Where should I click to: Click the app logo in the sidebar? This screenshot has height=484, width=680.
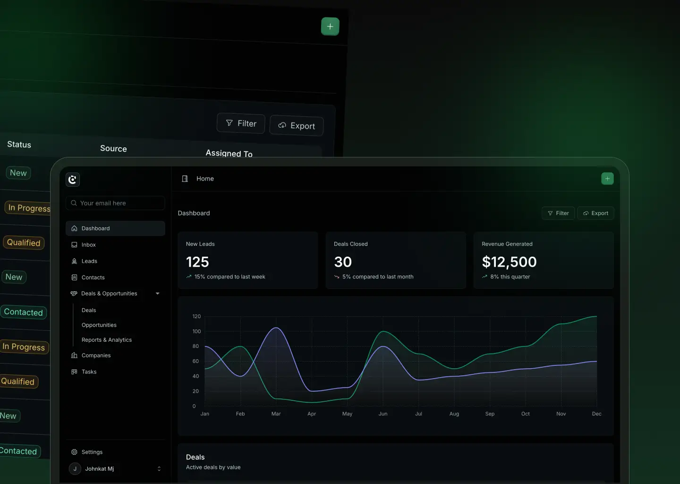[x=73, y=180]
